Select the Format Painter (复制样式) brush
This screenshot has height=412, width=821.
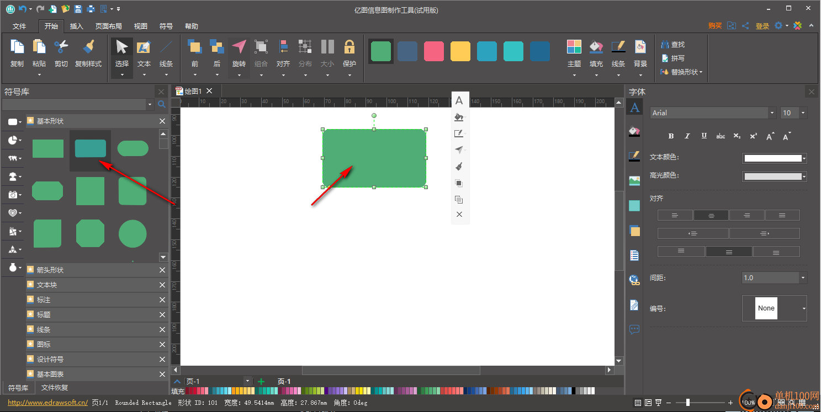88,47
